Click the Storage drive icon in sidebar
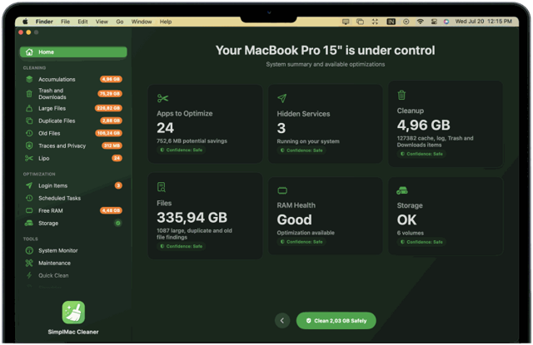Image resolution: width=533 pixels, height=345 pixels. click(x=29, y=224)
